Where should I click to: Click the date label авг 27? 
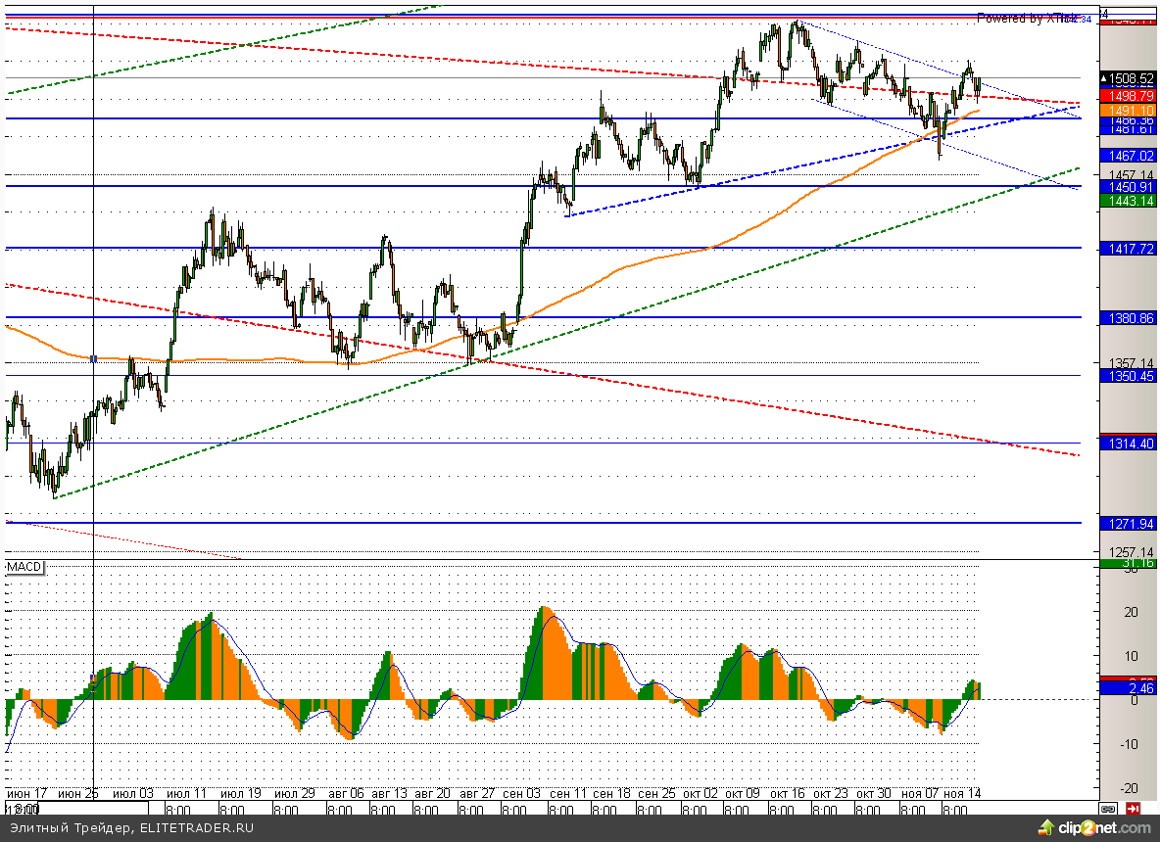point(477,794)
